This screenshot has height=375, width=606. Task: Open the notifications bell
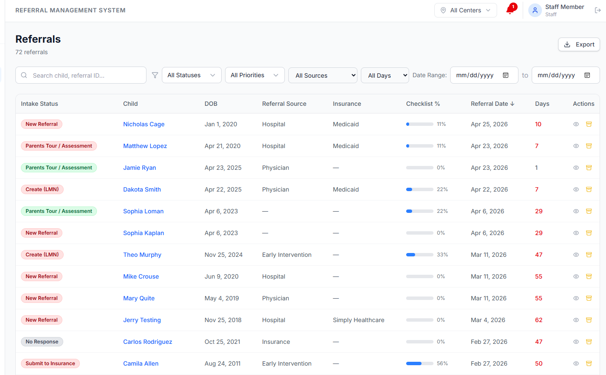point(510,10)
